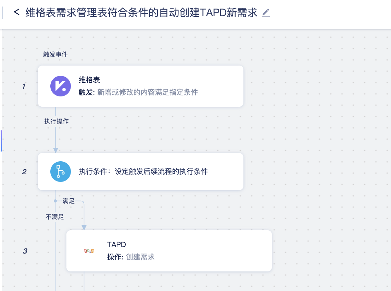Image resolution: width=391 pixels, height=291 pixels.
Task: Select the 不满足 branch label
Action: 55,217
